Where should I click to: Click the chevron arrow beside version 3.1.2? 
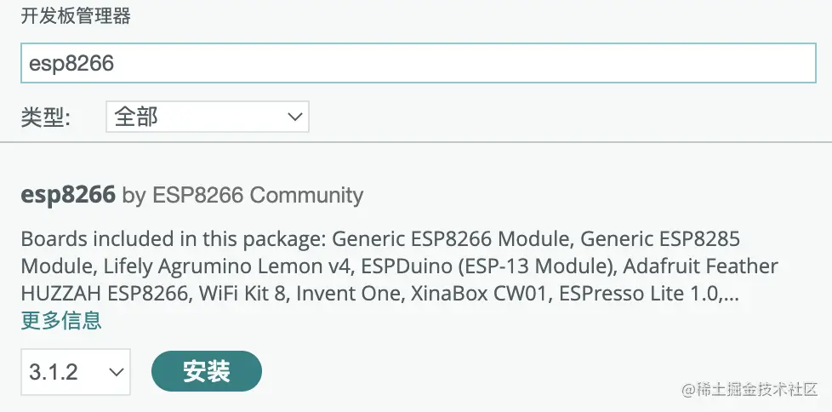tap(116, 372)
